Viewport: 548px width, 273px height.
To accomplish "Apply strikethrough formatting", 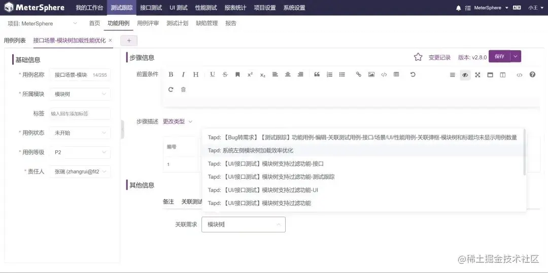I will [225, 75].
